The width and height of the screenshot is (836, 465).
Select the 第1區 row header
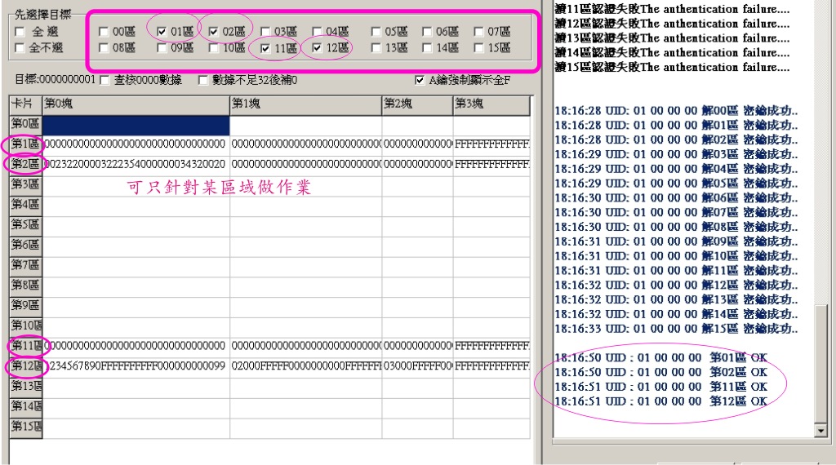(25, 145)
